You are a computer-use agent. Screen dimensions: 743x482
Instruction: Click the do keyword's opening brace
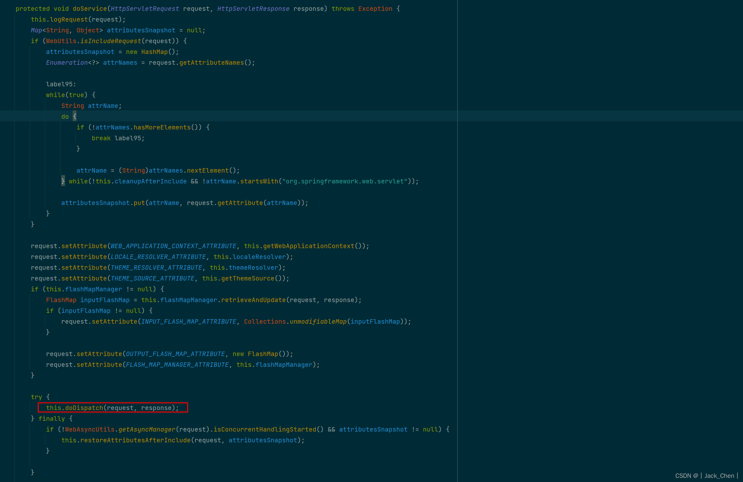[75, 116]
